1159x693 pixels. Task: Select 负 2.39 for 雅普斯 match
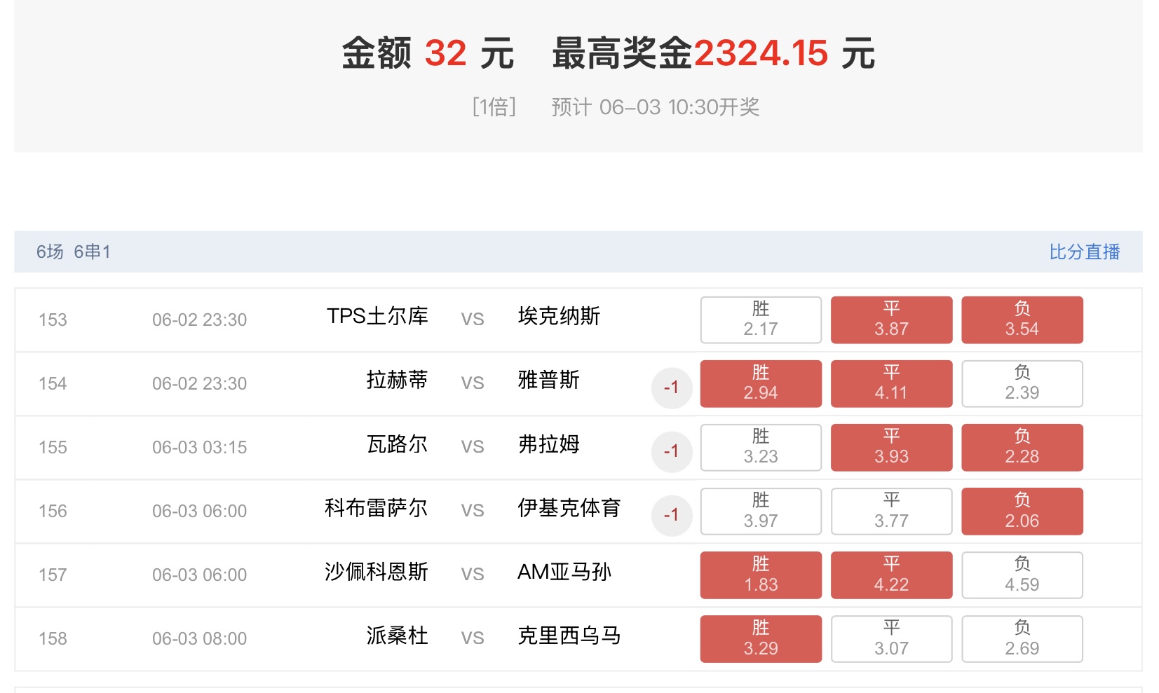point(1022,383)
